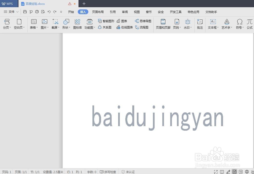Viewport: 254px width, 174px height.
Task: Switch to 安全 tab
Action: click(x=161, y=12)
